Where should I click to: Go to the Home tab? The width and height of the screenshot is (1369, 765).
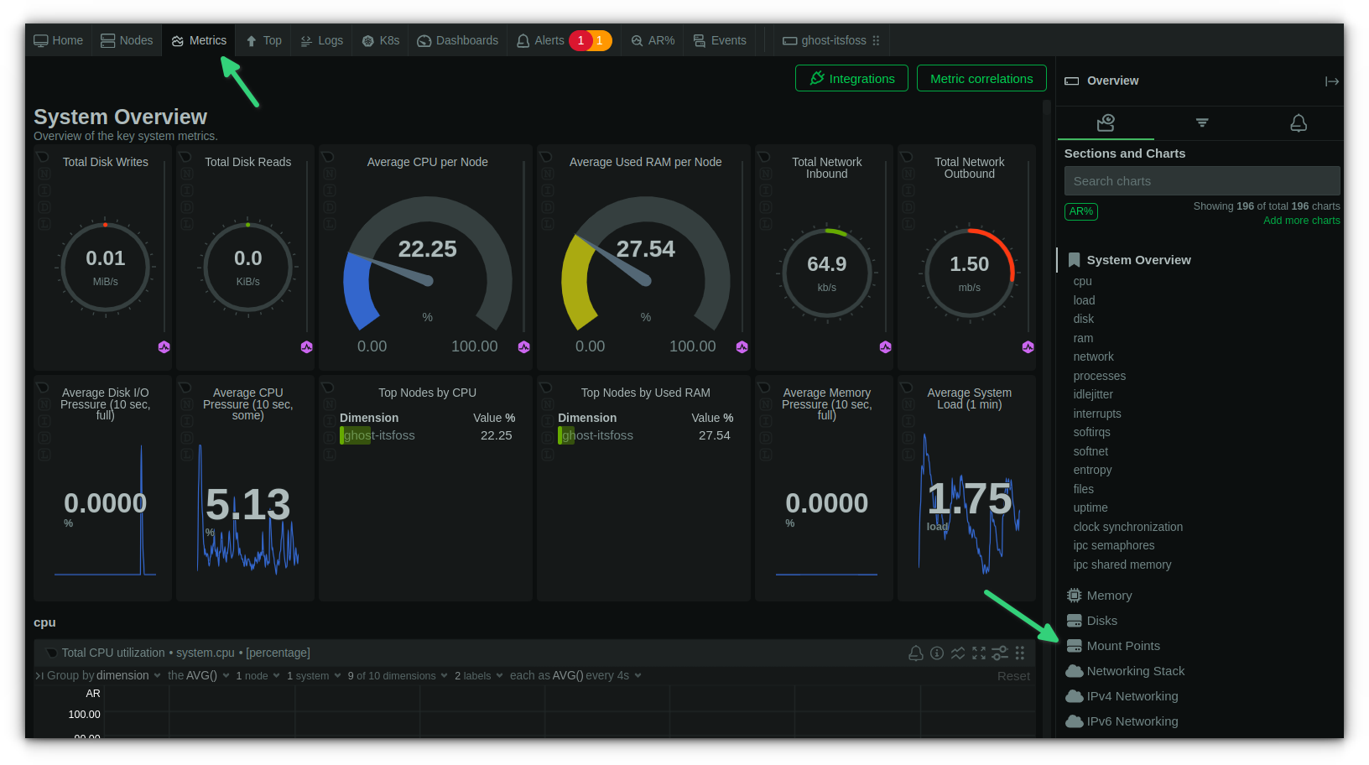[x=59, y=40]
